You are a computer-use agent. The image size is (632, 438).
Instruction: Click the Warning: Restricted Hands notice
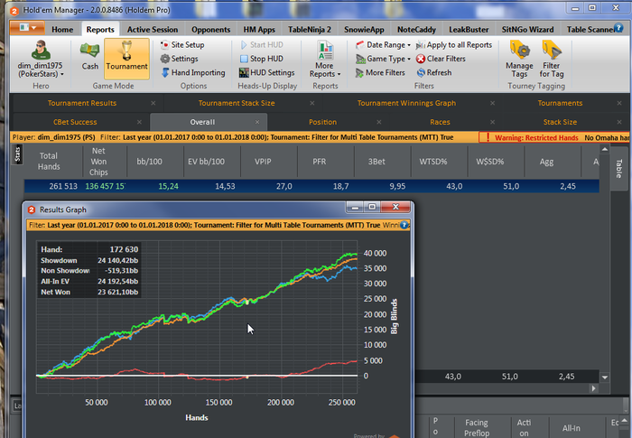point(536,137)
